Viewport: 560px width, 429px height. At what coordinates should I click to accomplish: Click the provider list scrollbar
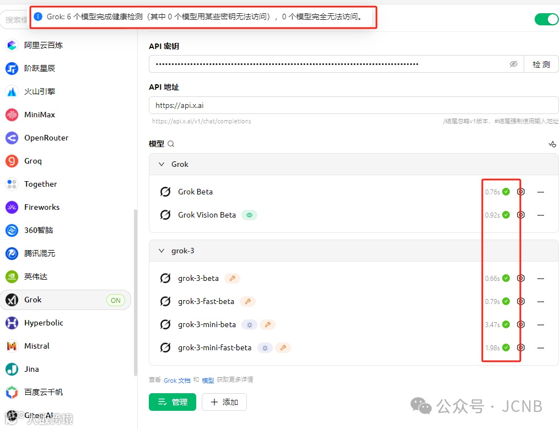click(x=136, y=292)
